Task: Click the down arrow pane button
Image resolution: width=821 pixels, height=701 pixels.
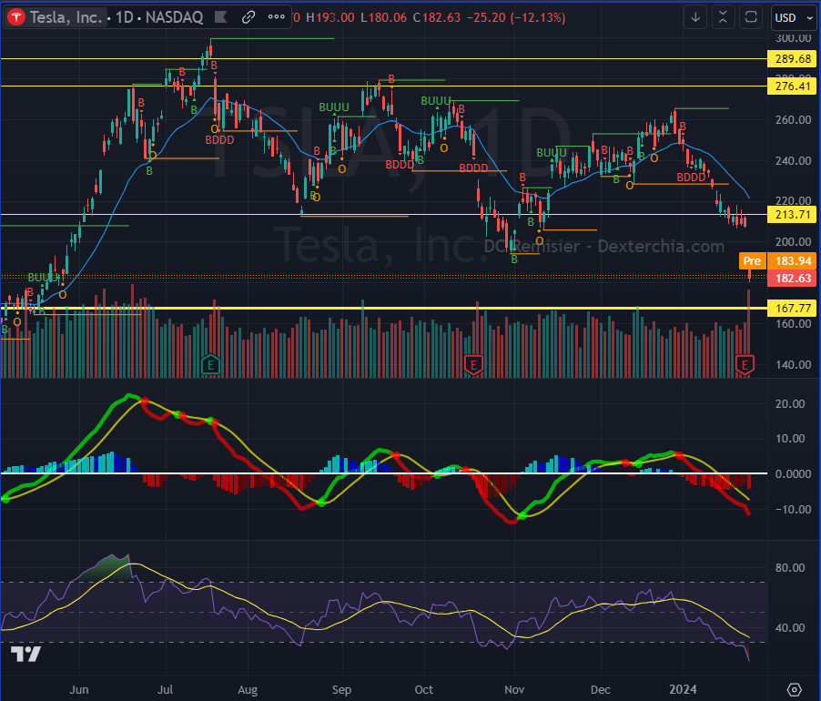Action: (x=695, y=17)
